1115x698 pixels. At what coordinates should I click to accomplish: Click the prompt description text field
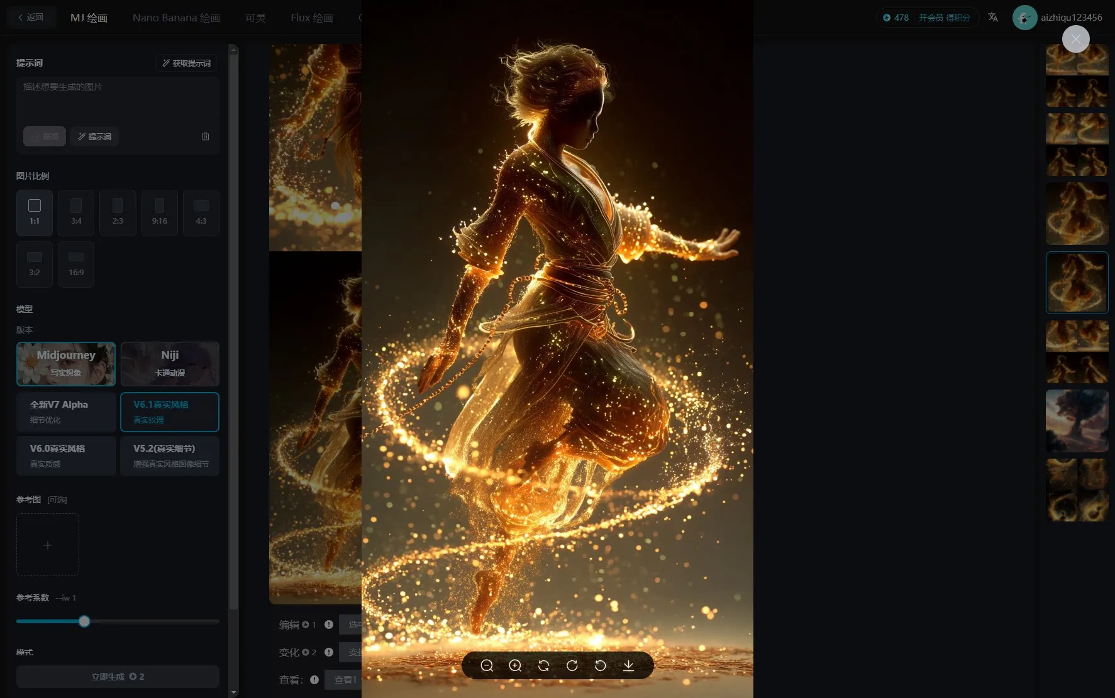pyautogui.click(x=118, y=101)
